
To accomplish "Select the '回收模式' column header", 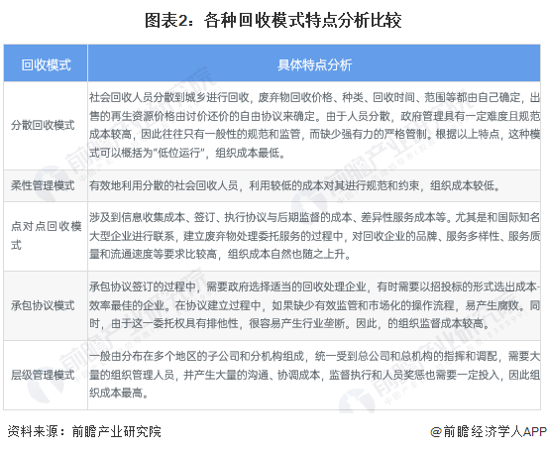I will [x=46, y=64].
